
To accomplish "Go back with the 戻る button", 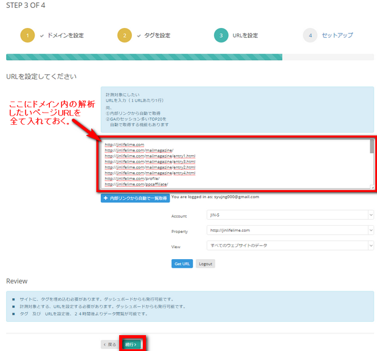I will 109,344.
